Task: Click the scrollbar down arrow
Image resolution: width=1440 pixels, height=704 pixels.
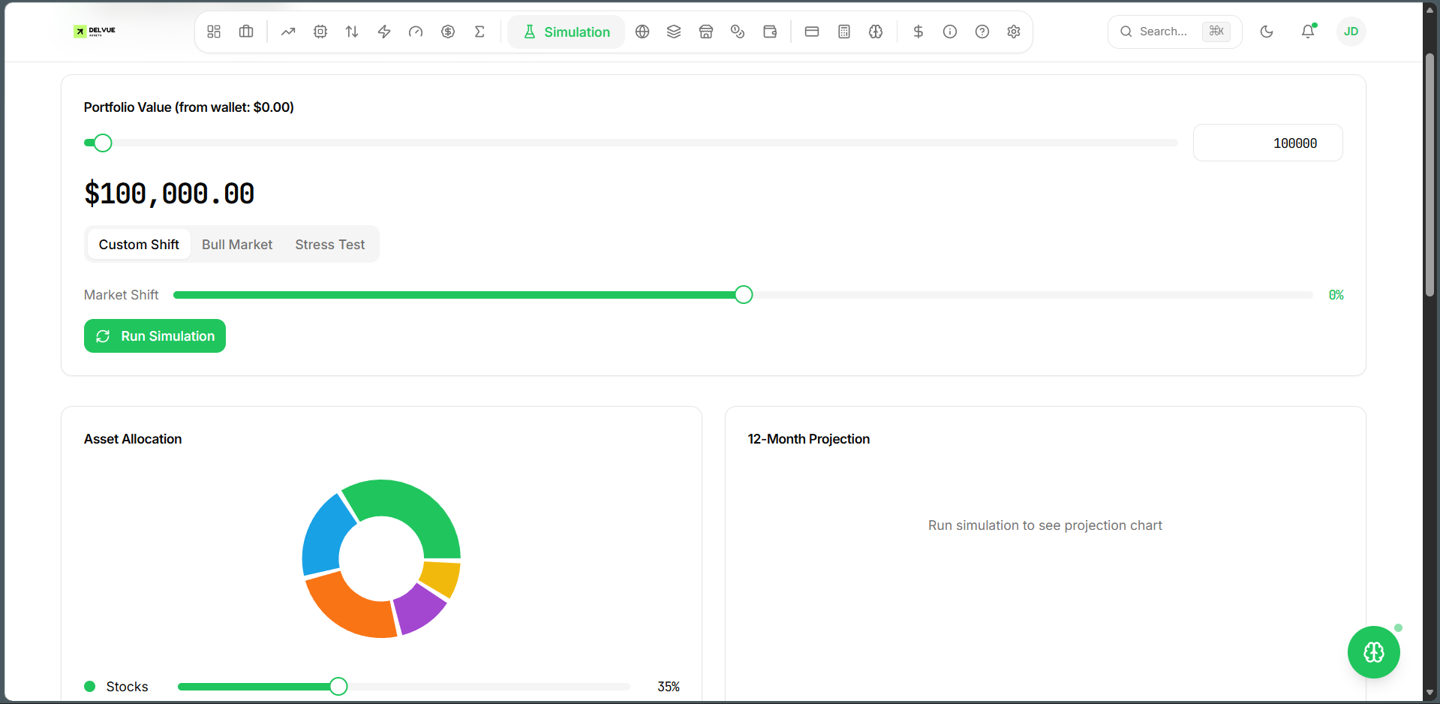Action: tap(1429, 693)
